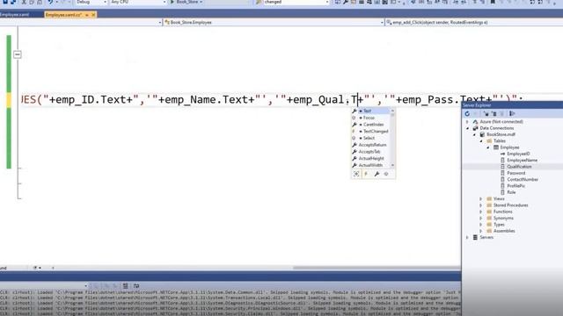Click undo arrow in main toolbar
The image size is (563, 316).
50,2
